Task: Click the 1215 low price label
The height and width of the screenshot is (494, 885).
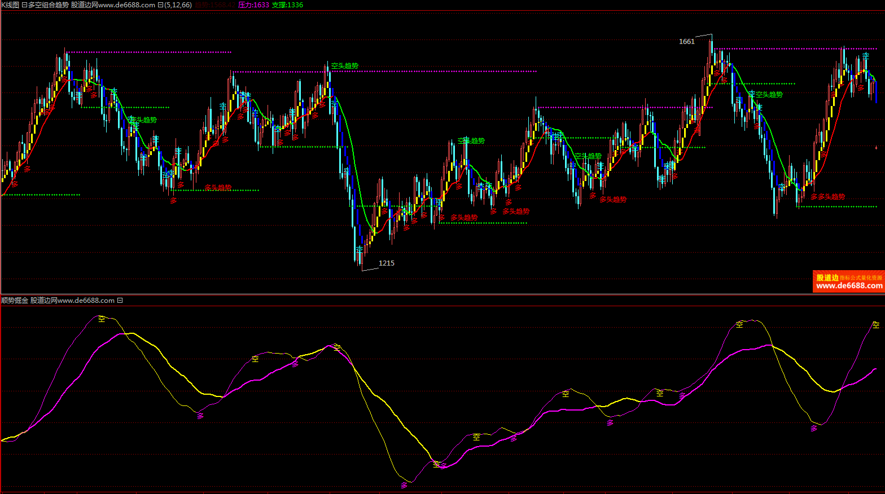Action: pyautogui.click(x=387, y=263)
